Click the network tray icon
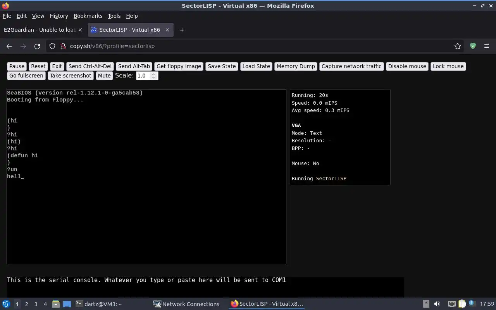The height and width of the screenshot is (310, 496). [x=451, y=304]
